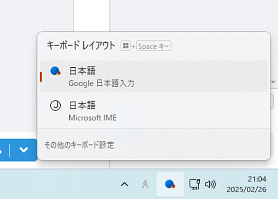Click Google 日本語入力 blue ball icon in list

click(x=56, y=71)
